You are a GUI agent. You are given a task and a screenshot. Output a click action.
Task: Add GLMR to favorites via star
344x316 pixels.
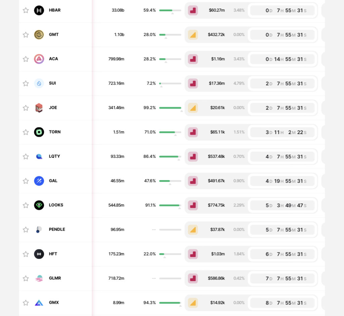tap(26, 278)
